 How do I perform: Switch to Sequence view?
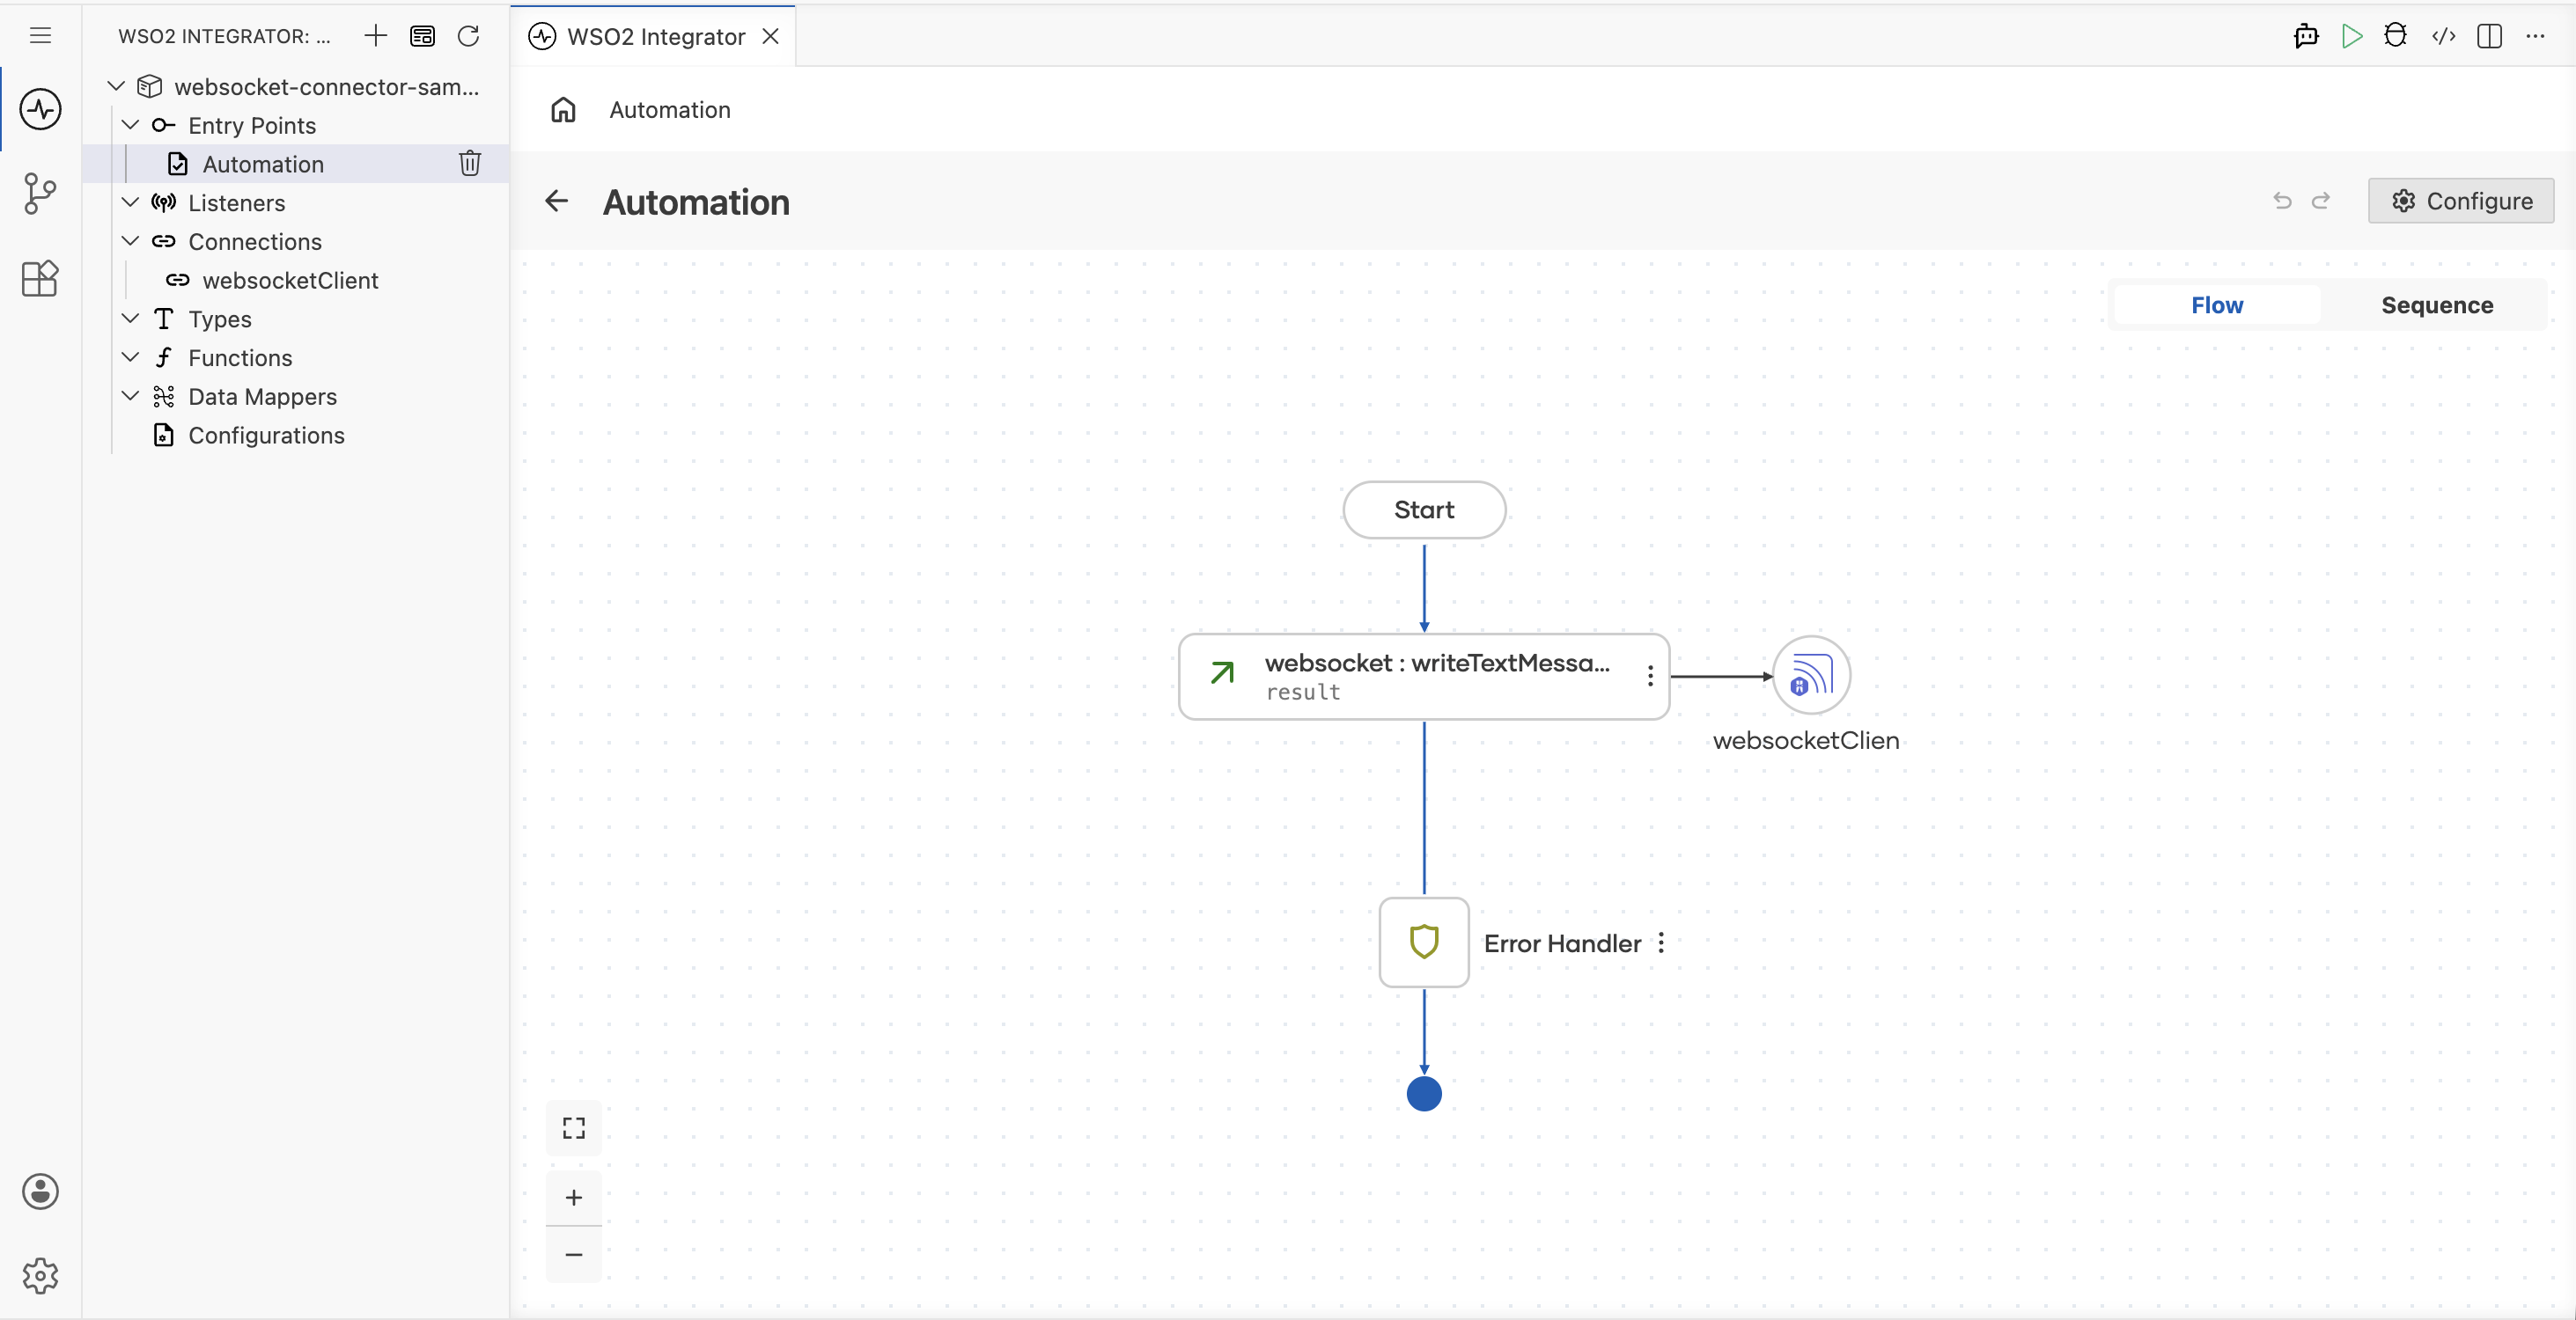pyautogui.click(x=2437, y=304)
